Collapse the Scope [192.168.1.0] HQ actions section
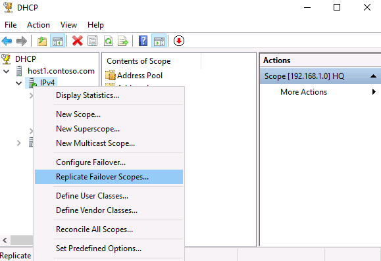 tap(374, 76)
